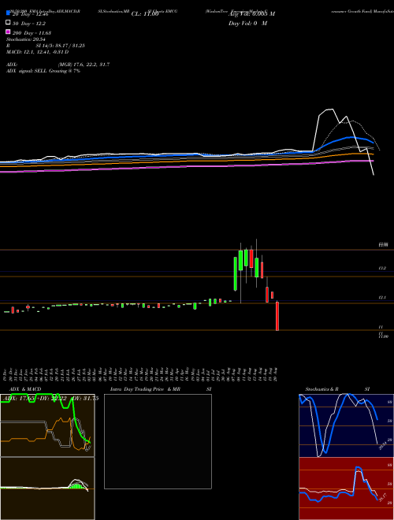The image size is (394, 520).
Task: Click the blue 20 Day legend swatch
Action: tap(8, 13)
